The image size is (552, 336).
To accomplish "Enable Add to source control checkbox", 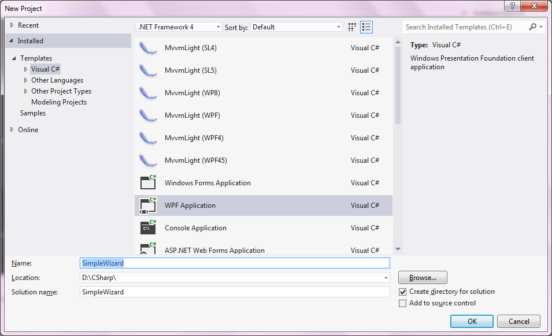I will (403, 303).
